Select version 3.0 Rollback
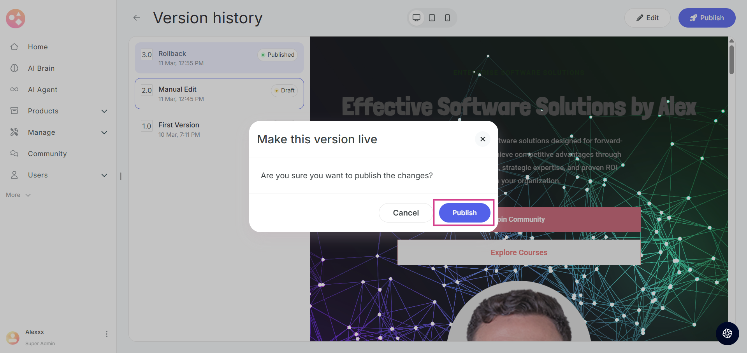Viewport: 747px width, 353px height. tap(219, 58)
